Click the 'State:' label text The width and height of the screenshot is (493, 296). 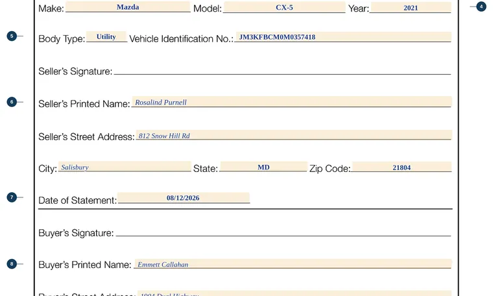coord(206,169)
